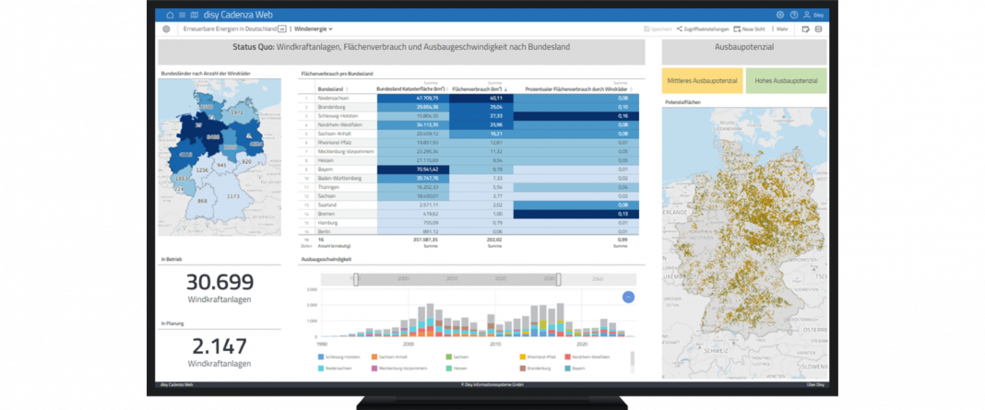Screen dimensions: 985x410
Task: Click the Niedersachsen row in the table
Action: pos(338,98)
